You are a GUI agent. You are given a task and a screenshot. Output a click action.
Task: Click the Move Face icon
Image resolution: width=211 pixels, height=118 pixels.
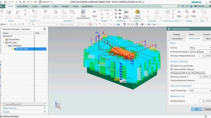coord(167,14)
